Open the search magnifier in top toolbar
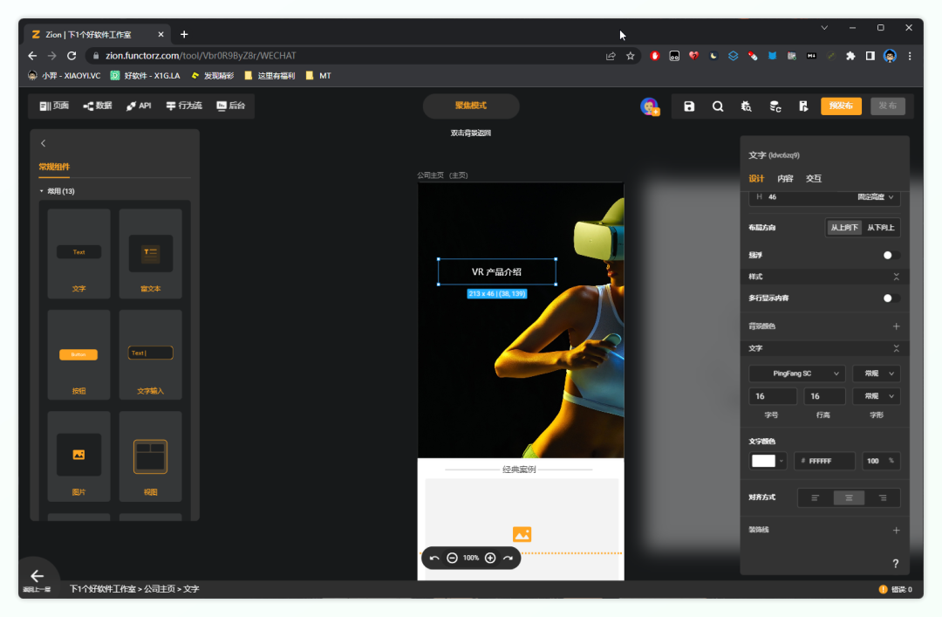Viewport: 942px width, 617px height. click(718, 106)
